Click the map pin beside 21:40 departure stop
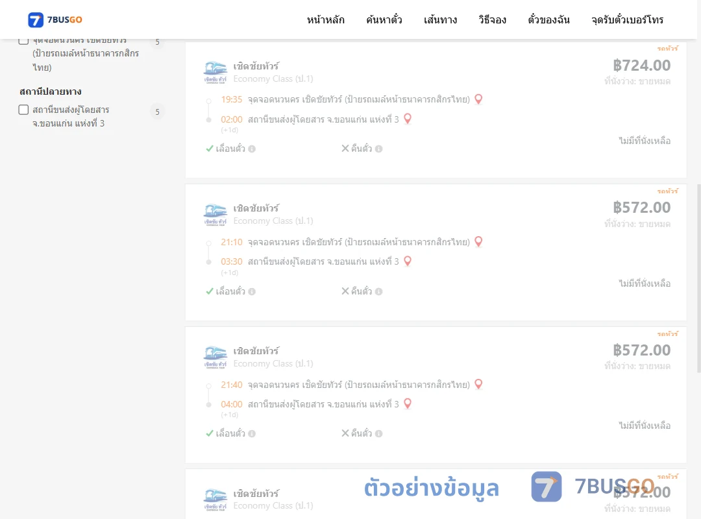Viewport: 701px width, 519px height. [x=478, y=383]
